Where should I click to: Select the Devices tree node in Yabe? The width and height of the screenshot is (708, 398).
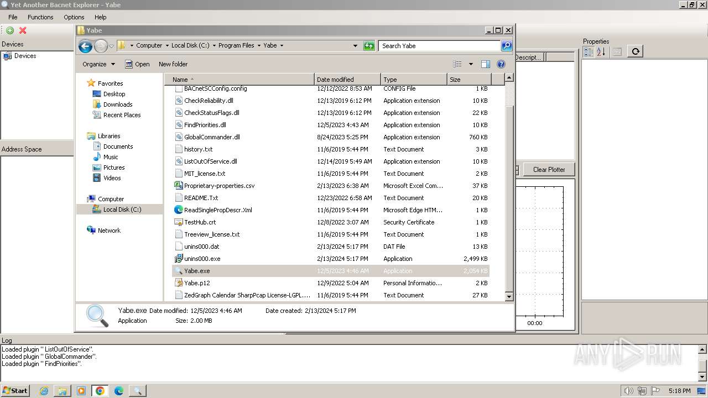click(x=25, y=56)
